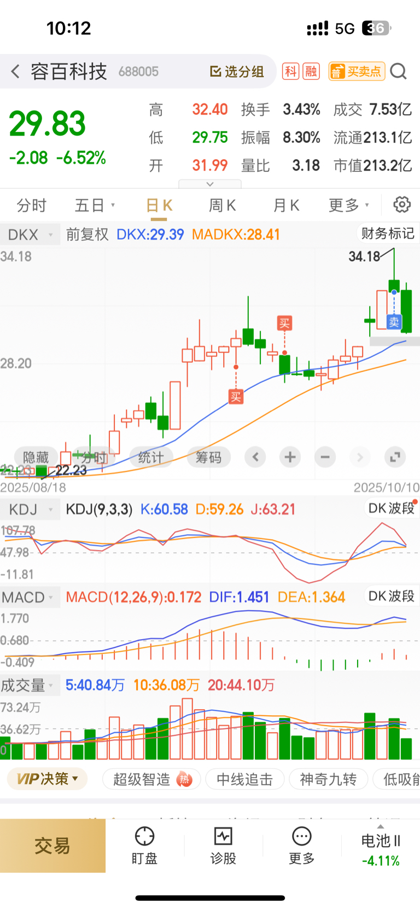420x910 pixels.
Task: Tap the 科 badge icon
Action: [x=290, y=71]
